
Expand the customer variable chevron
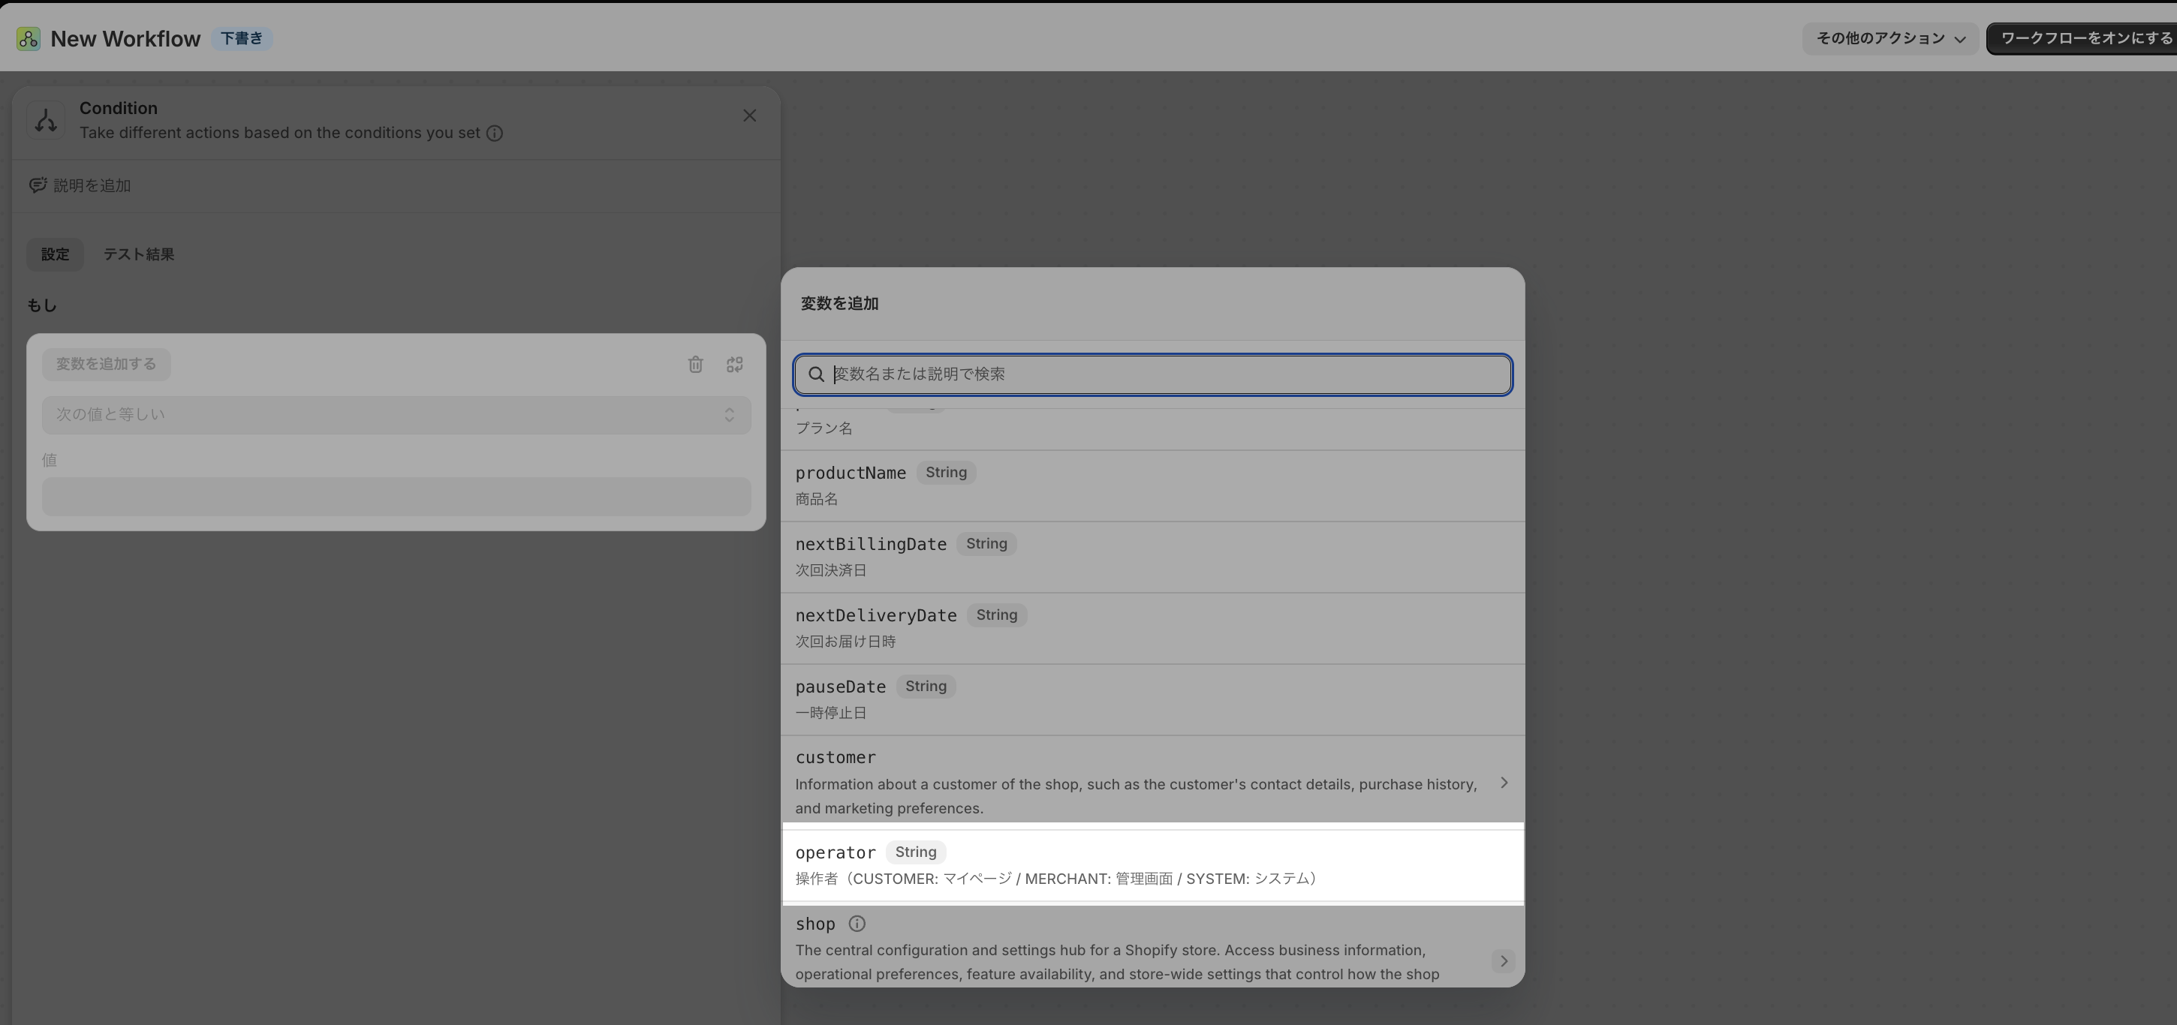[x=1504, y=783]
